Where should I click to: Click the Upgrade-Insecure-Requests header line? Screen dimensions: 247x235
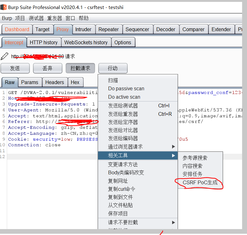pos(52,104)
